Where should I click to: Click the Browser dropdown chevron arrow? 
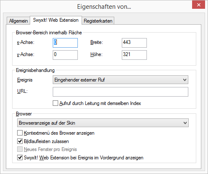coord(185,123)
